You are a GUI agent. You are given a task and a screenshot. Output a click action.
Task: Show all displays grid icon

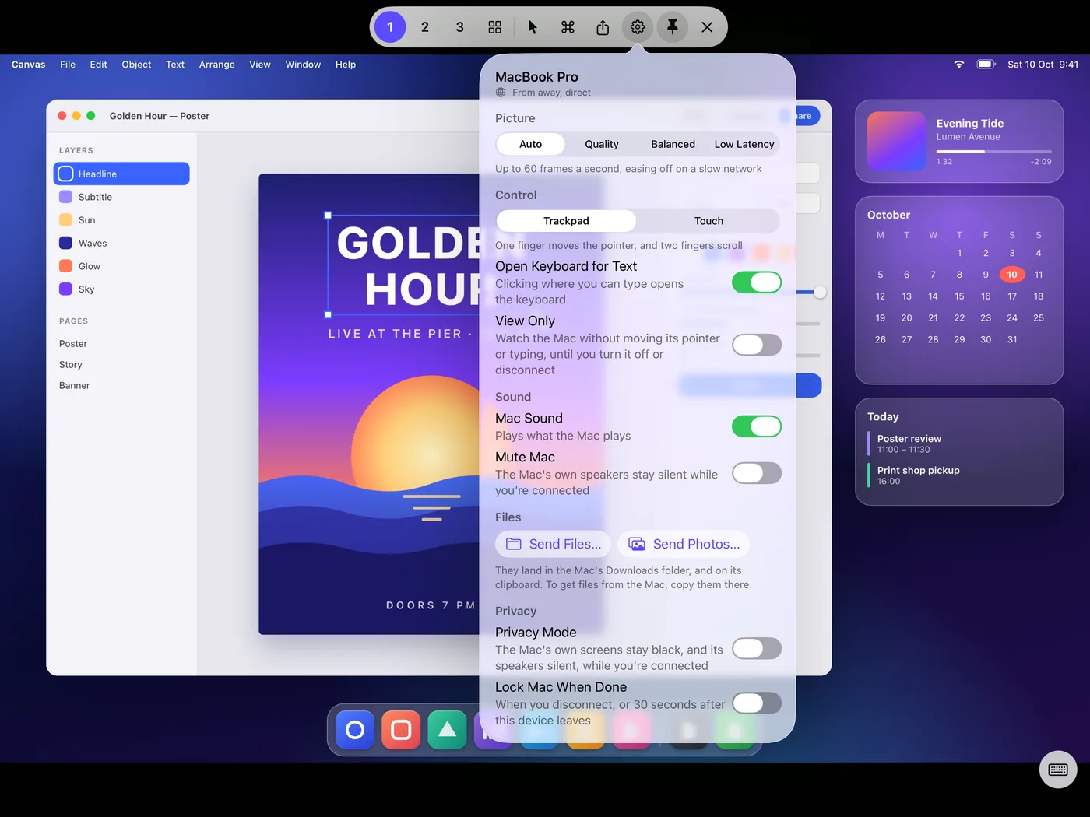tap(495, 27)
